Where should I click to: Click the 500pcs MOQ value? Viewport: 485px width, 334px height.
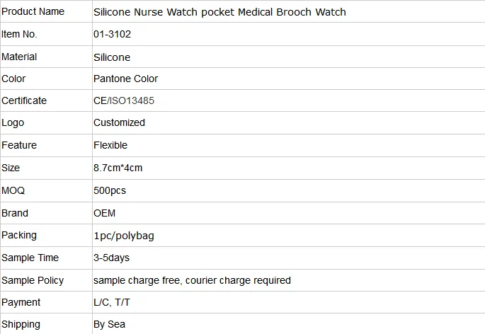[110, 190]
